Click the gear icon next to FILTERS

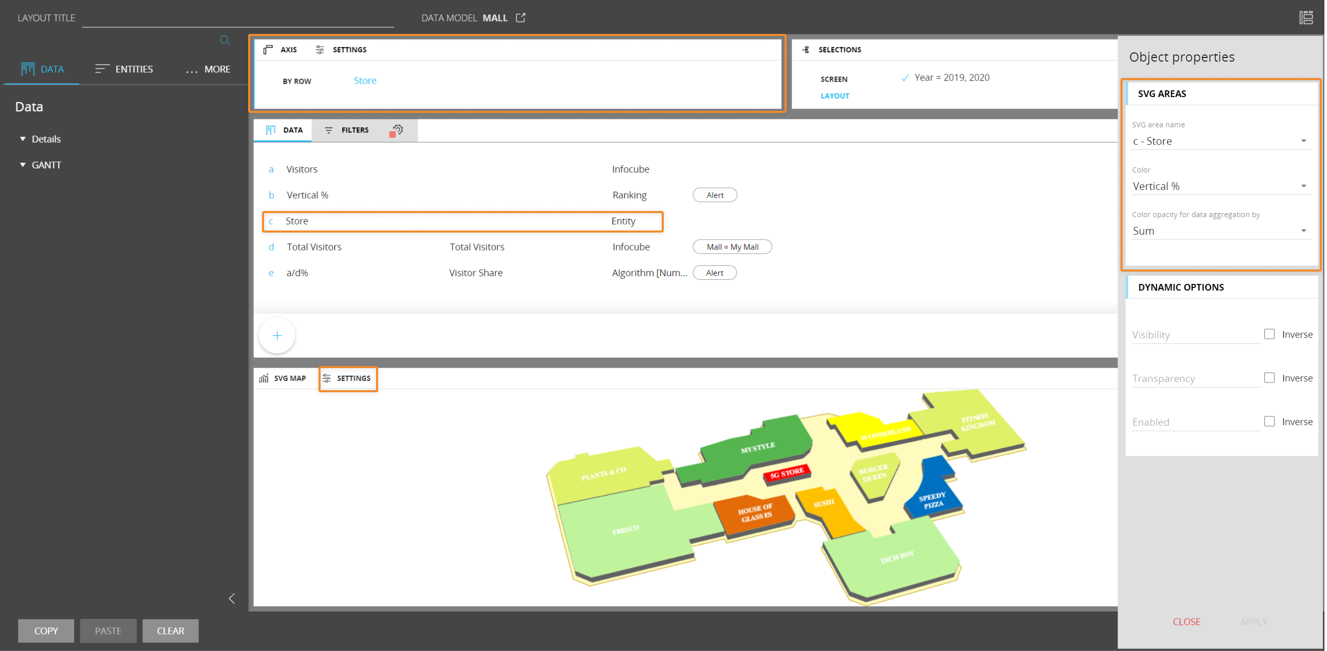point(397,130)
